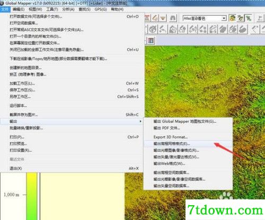Open the 帮助(H) menu
265x220 pixels.
[x=117, y=9]
